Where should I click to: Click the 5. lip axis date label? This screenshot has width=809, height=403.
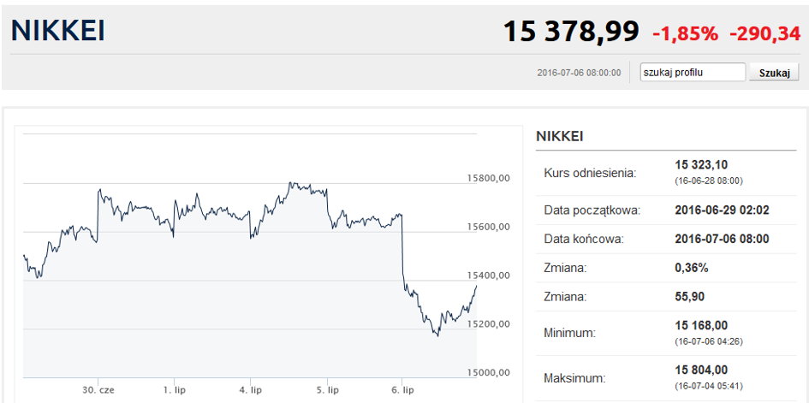(x=325, y=390)
